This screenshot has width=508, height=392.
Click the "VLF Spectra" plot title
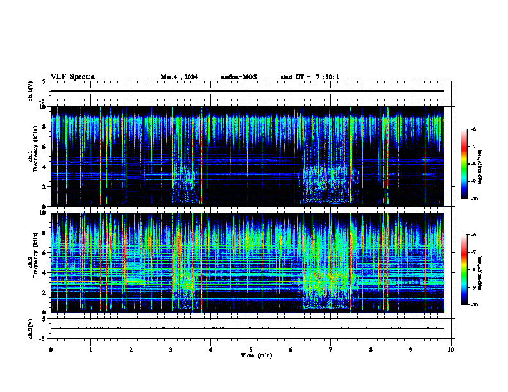[72, 77]
